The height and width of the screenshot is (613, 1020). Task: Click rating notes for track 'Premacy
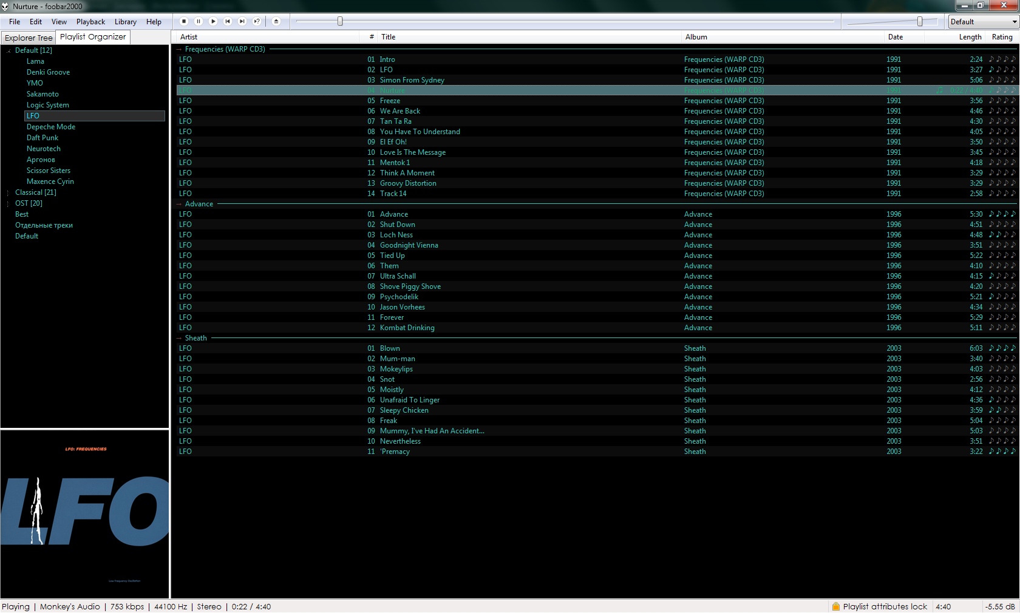click(1002, 452)
